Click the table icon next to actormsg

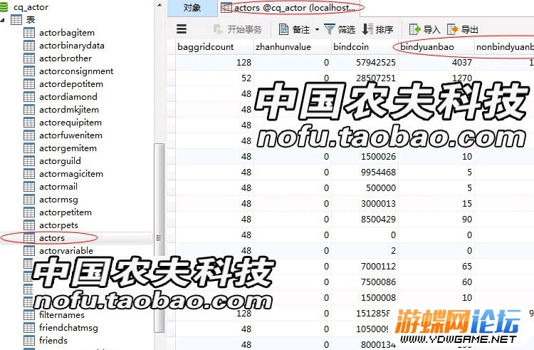coord(29,200)
